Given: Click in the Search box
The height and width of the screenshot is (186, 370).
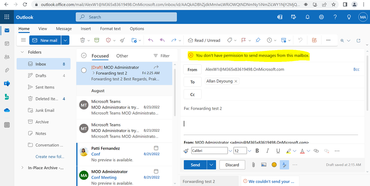Looking at the screenshot, I should (x=126, y=17).
